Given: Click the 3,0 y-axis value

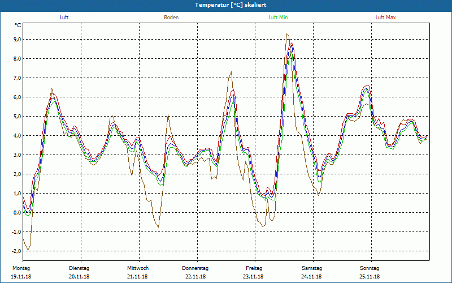Looking at the screenshot, I should 18,155.
